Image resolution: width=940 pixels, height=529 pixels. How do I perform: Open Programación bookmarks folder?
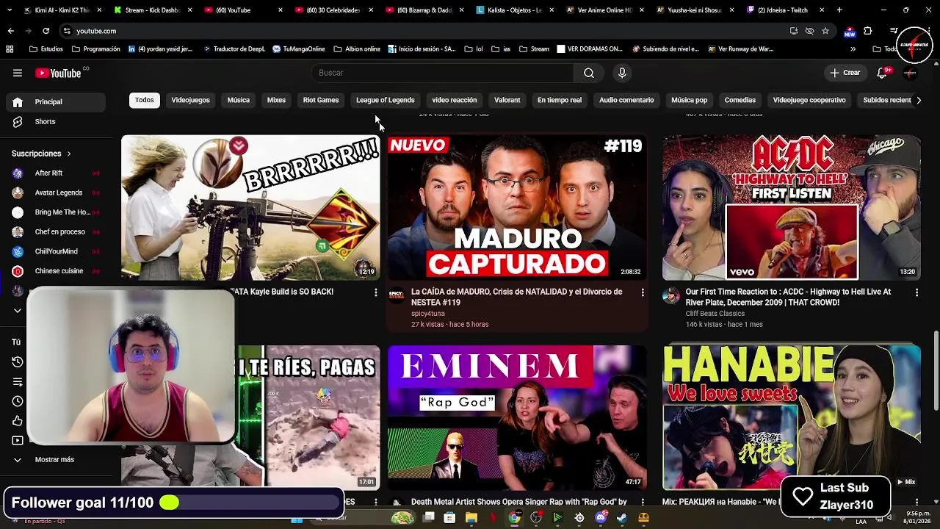(96, 49)
